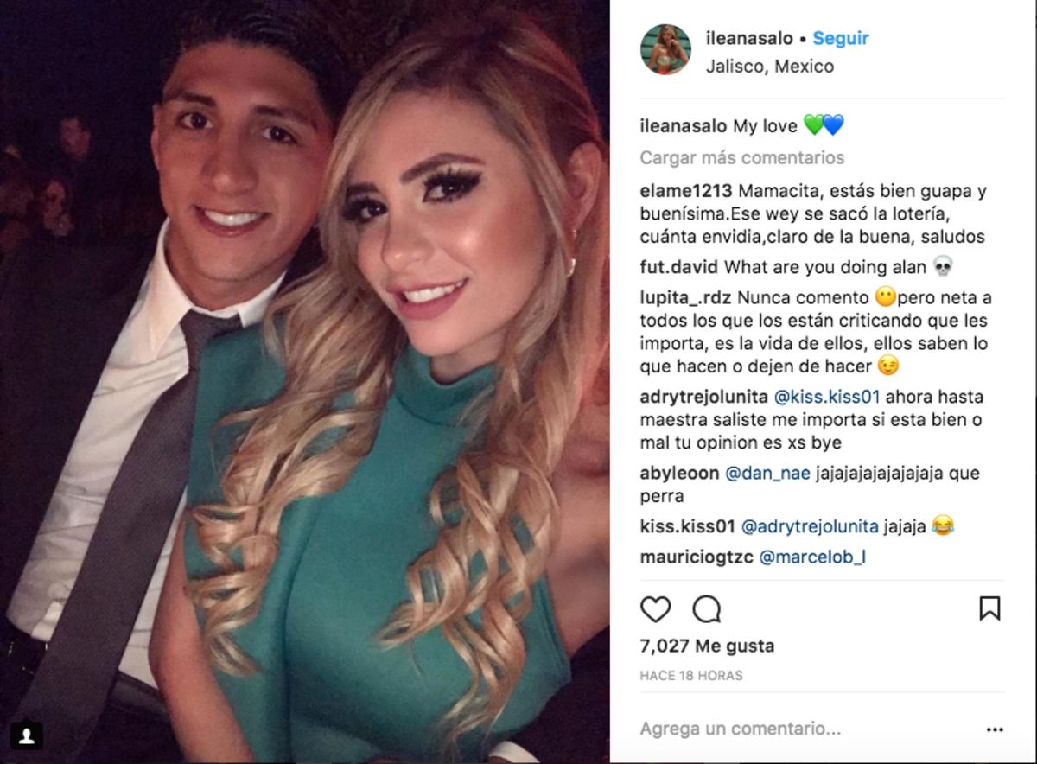
Task: Open the Jalisco, Mexico location link
Action: tap(769, 67)
